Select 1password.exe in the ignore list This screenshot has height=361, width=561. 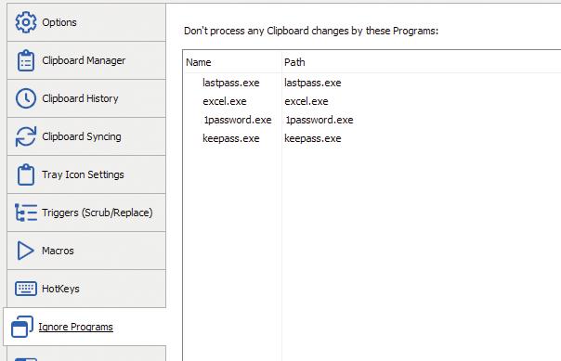click(x=238, y=120)
